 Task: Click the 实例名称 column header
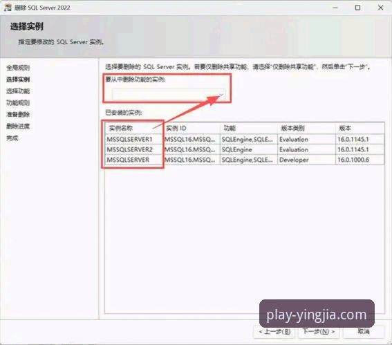click(x=134, y=128)
